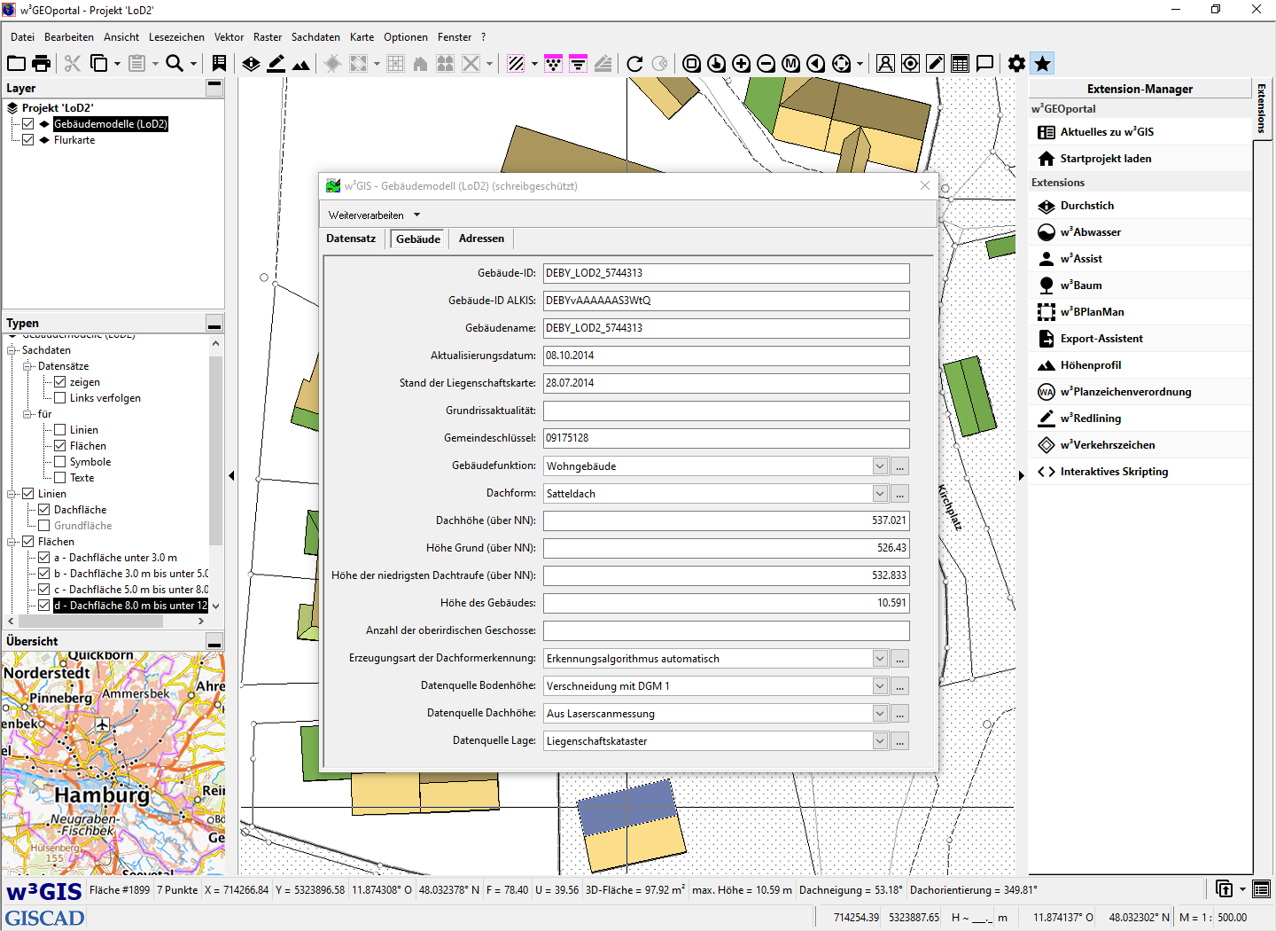Open the Datenquelle Bodenhöhe dropdown
Viewport: 1276px width, 931px height.
click(880, 686)
